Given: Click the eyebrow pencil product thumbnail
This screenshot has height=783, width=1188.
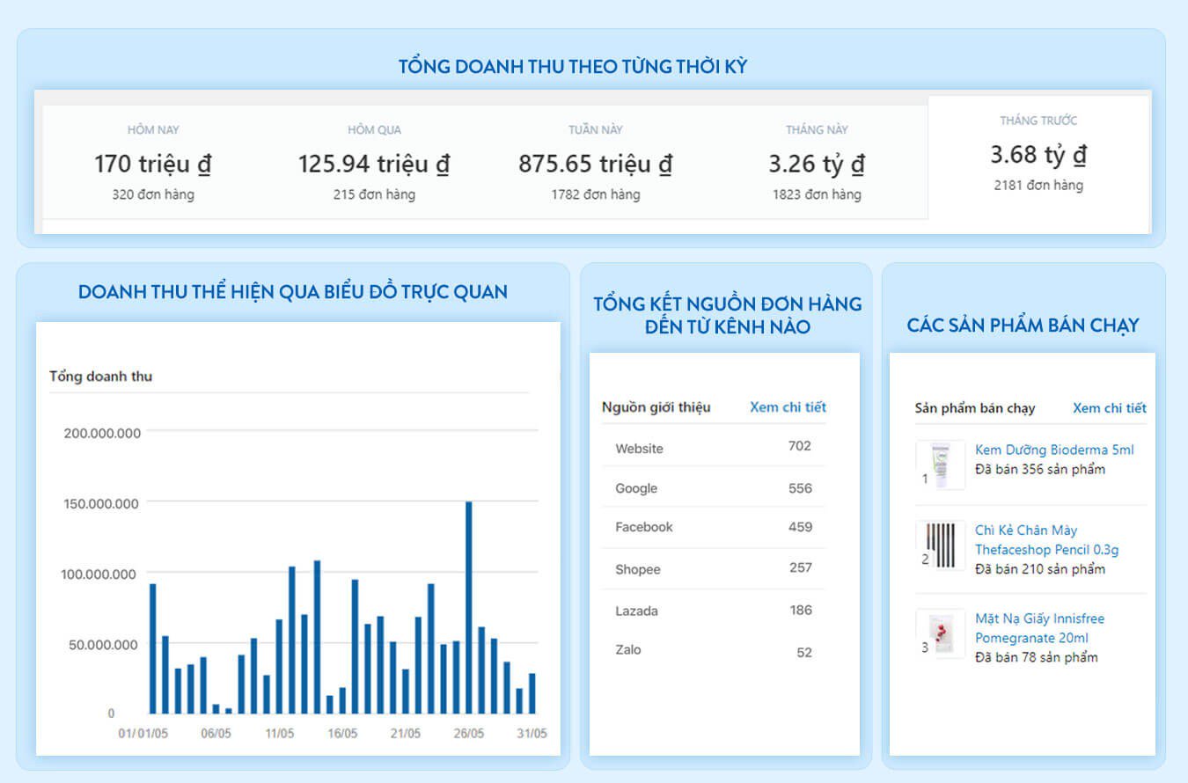Looking at the screenshot, I should click(x=940, y=545).
